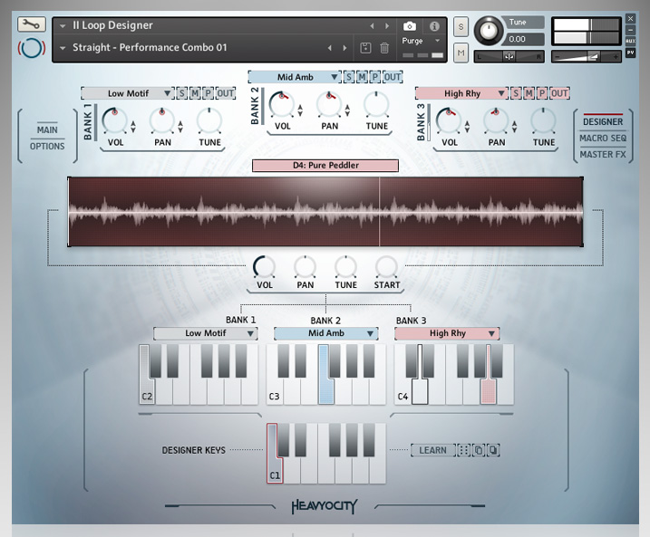Click the copy icon next to LEARN
650x537 pixels.
point(479,450)
